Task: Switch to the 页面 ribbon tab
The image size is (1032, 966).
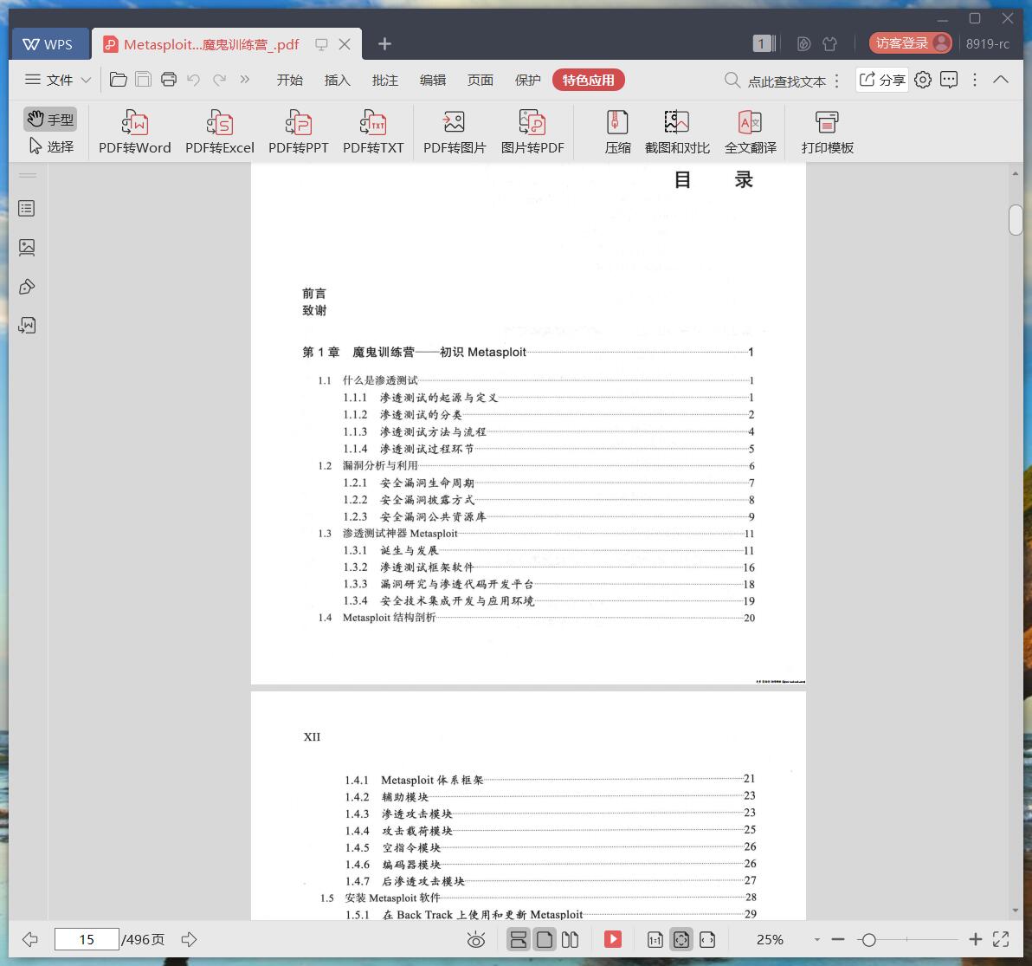Action: point(481,80)
